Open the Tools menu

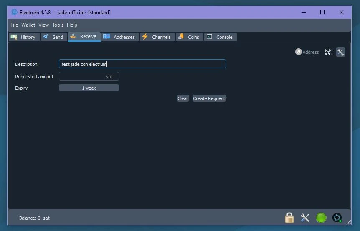click(x=58, y=25)
